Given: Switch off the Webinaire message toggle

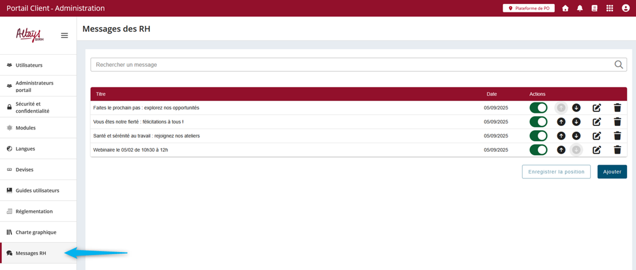Looking at the screenshot, I should pyautogui.click(x=538, y=150).
